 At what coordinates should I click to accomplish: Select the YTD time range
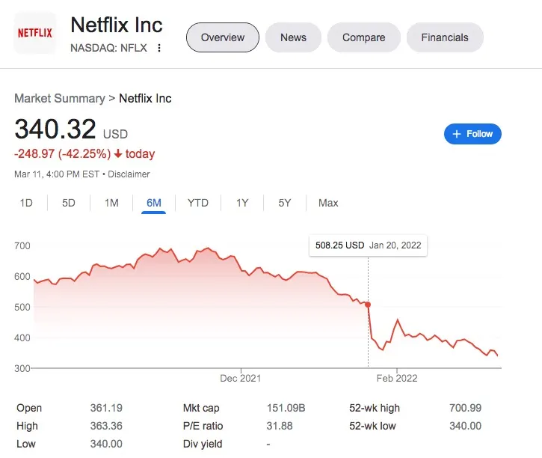pos(198,203)
